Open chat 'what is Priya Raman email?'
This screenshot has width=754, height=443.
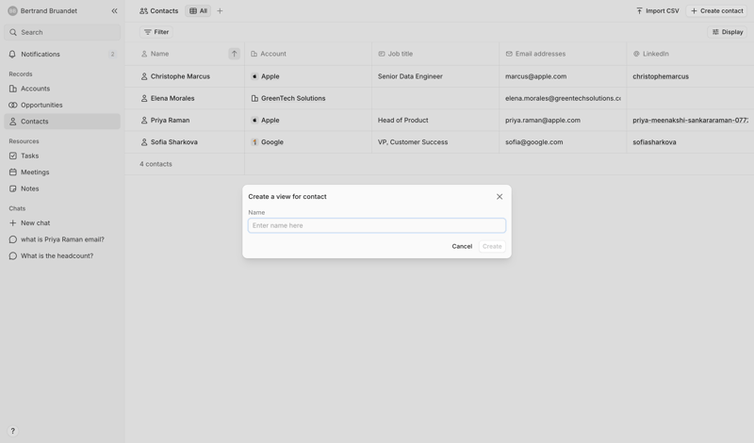62,239
